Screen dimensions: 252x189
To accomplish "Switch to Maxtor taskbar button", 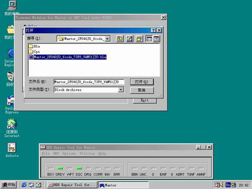I will tap(123, 185).
